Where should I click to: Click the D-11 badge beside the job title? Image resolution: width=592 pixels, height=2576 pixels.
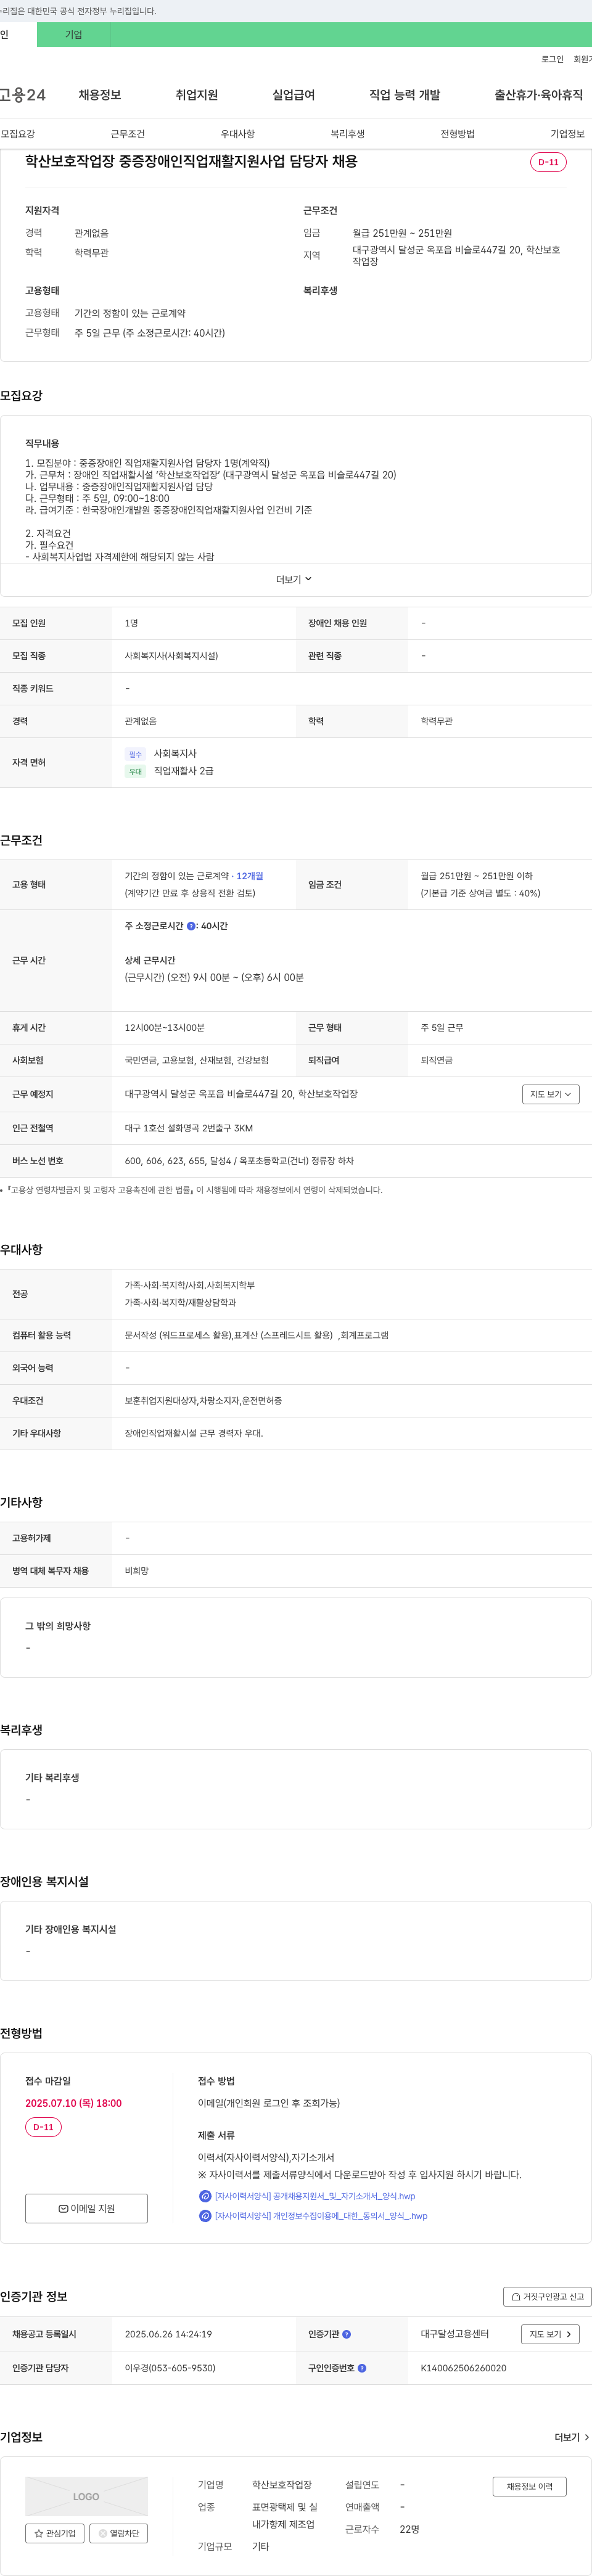click(548, 162)
